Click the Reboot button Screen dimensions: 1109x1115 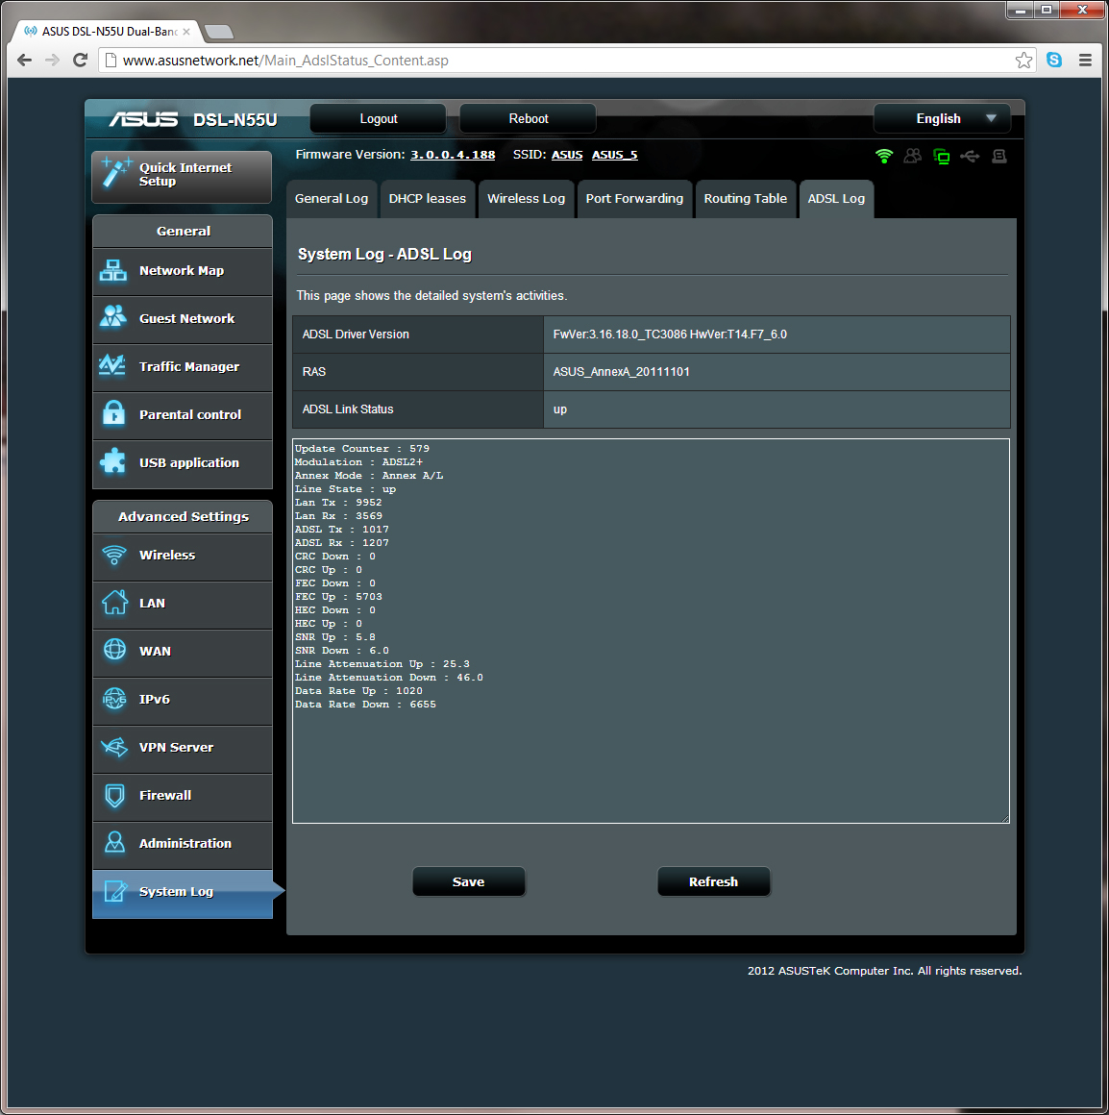coord(529,119)
